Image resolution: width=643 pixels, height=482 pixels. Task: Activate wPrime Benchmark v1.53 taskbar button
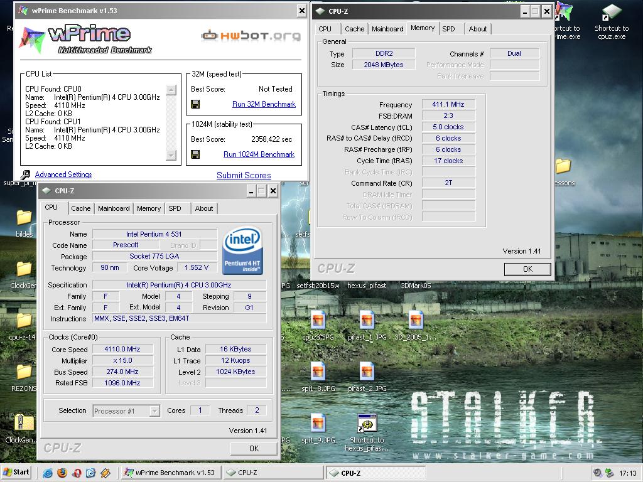point(171,473)
